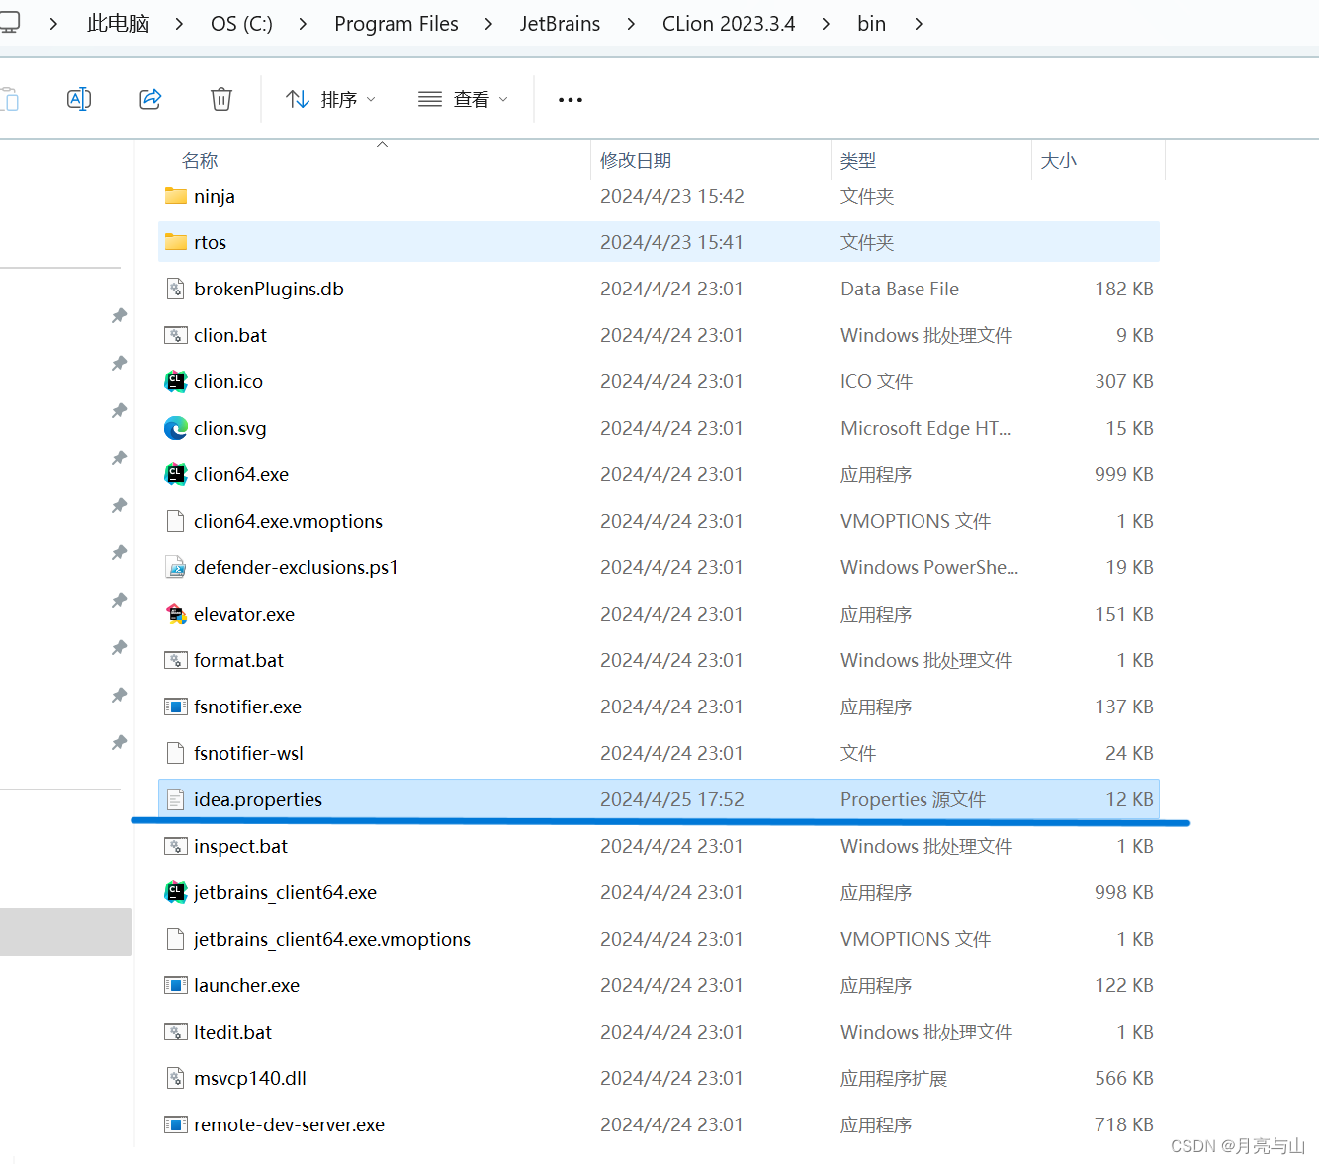The image size is (1319, 1164).
Task: Click the msvcp140.dll file icon
Action: click(176, 1078)
